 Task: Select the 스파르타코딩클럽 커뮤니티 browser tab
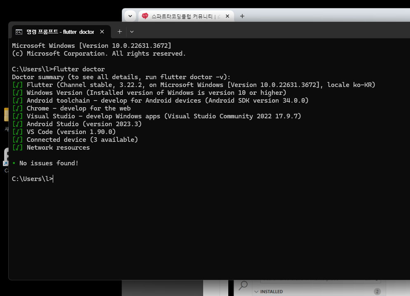point(186,16)
